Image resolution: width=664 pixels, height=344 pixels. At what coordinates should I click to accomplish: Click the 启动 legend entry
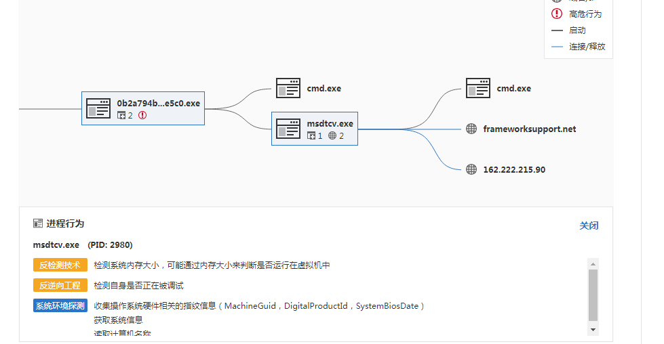pyautogui.click(x=568, y=30)
